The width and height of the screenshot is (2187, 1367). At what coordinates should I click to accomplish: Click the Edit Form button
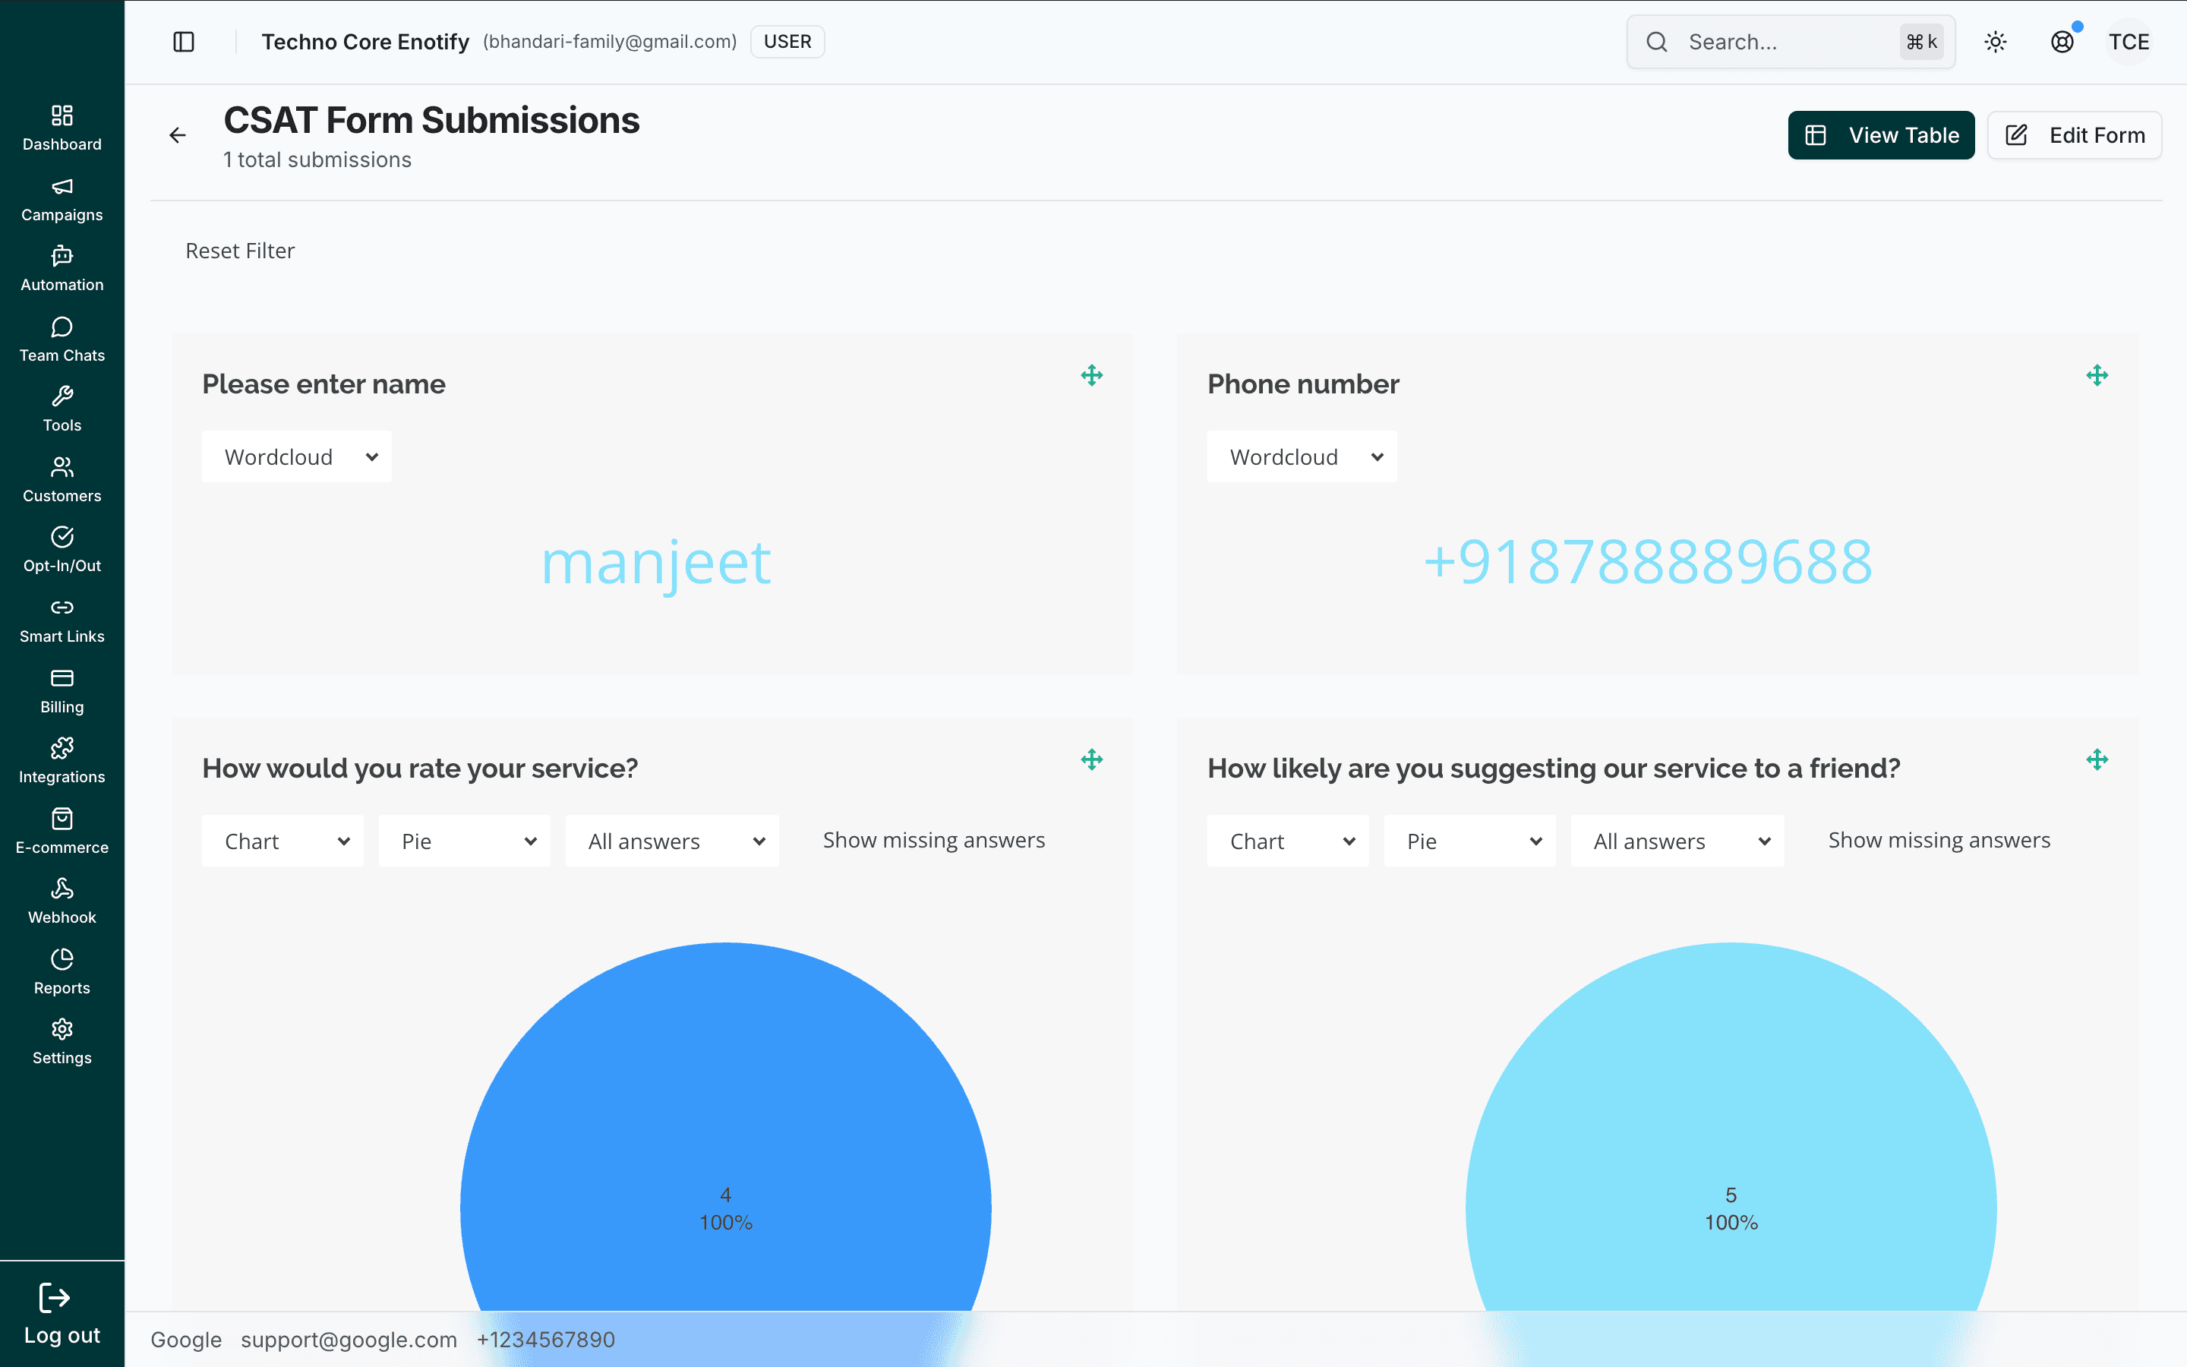2074,136
